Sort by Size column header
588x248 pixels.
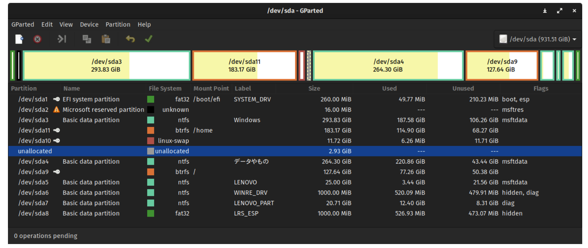(x=314, y=89)
